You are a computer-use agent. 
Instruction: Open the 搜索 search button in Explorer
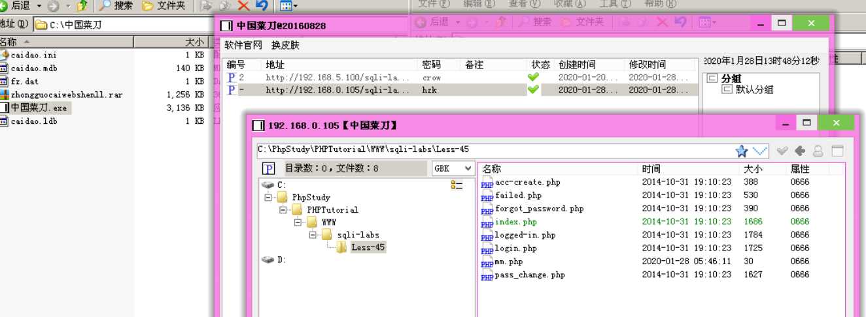(116, 6)
